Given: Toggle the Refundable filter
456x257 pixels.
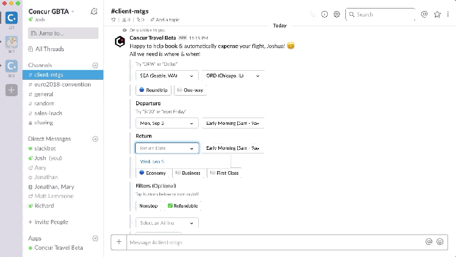Looking at the screenshot, I should [x=182, y=206].
